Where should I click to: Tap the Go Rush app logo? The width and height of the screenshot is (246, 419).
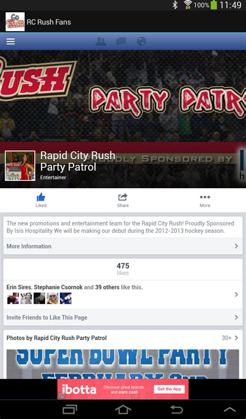(x=15, y=22)
